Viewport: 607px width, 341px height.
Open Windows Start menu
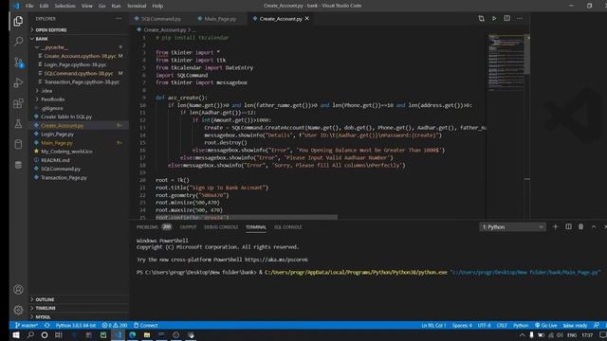click(16, 334)
